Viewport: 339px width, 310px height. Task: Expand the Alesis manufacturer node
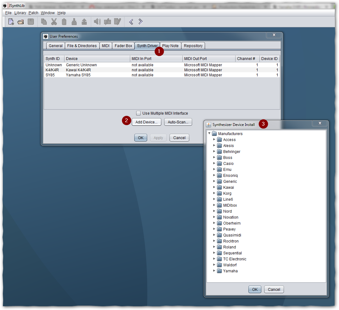(x=214, y=145)
